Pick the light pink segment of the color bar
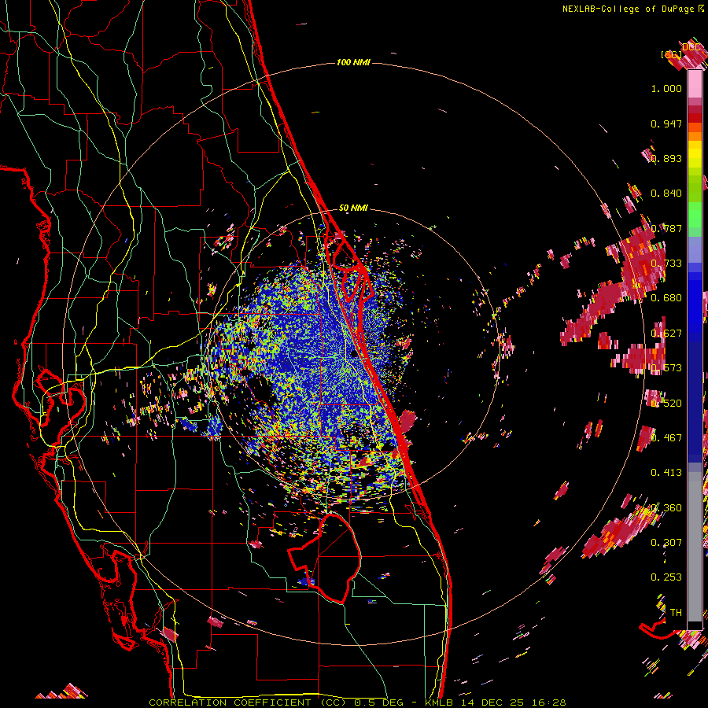Screen dimensions: 708x708 pyautogui.click(x=695, y=83)
